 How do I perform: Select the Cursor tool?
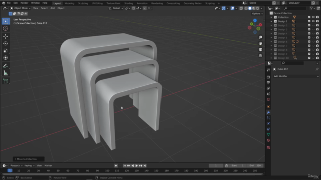point(6,28)
